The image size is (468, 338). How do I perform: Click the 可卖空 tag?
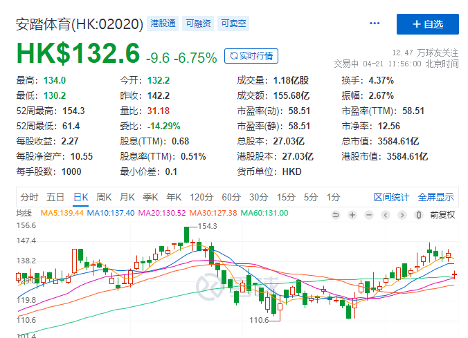(x=233, y=24)
